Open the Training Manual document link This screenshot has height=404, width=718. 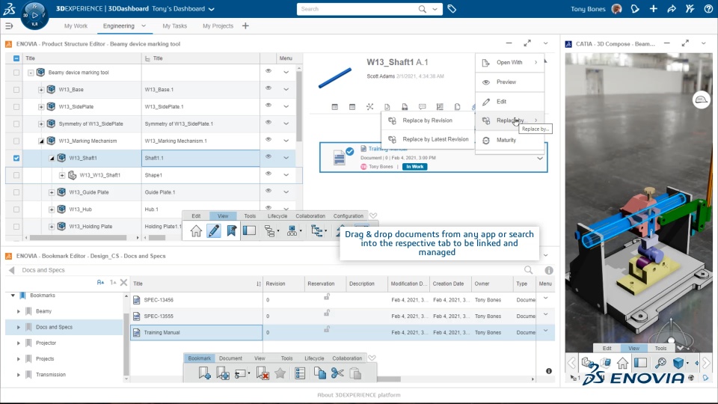tap(388, 149)
